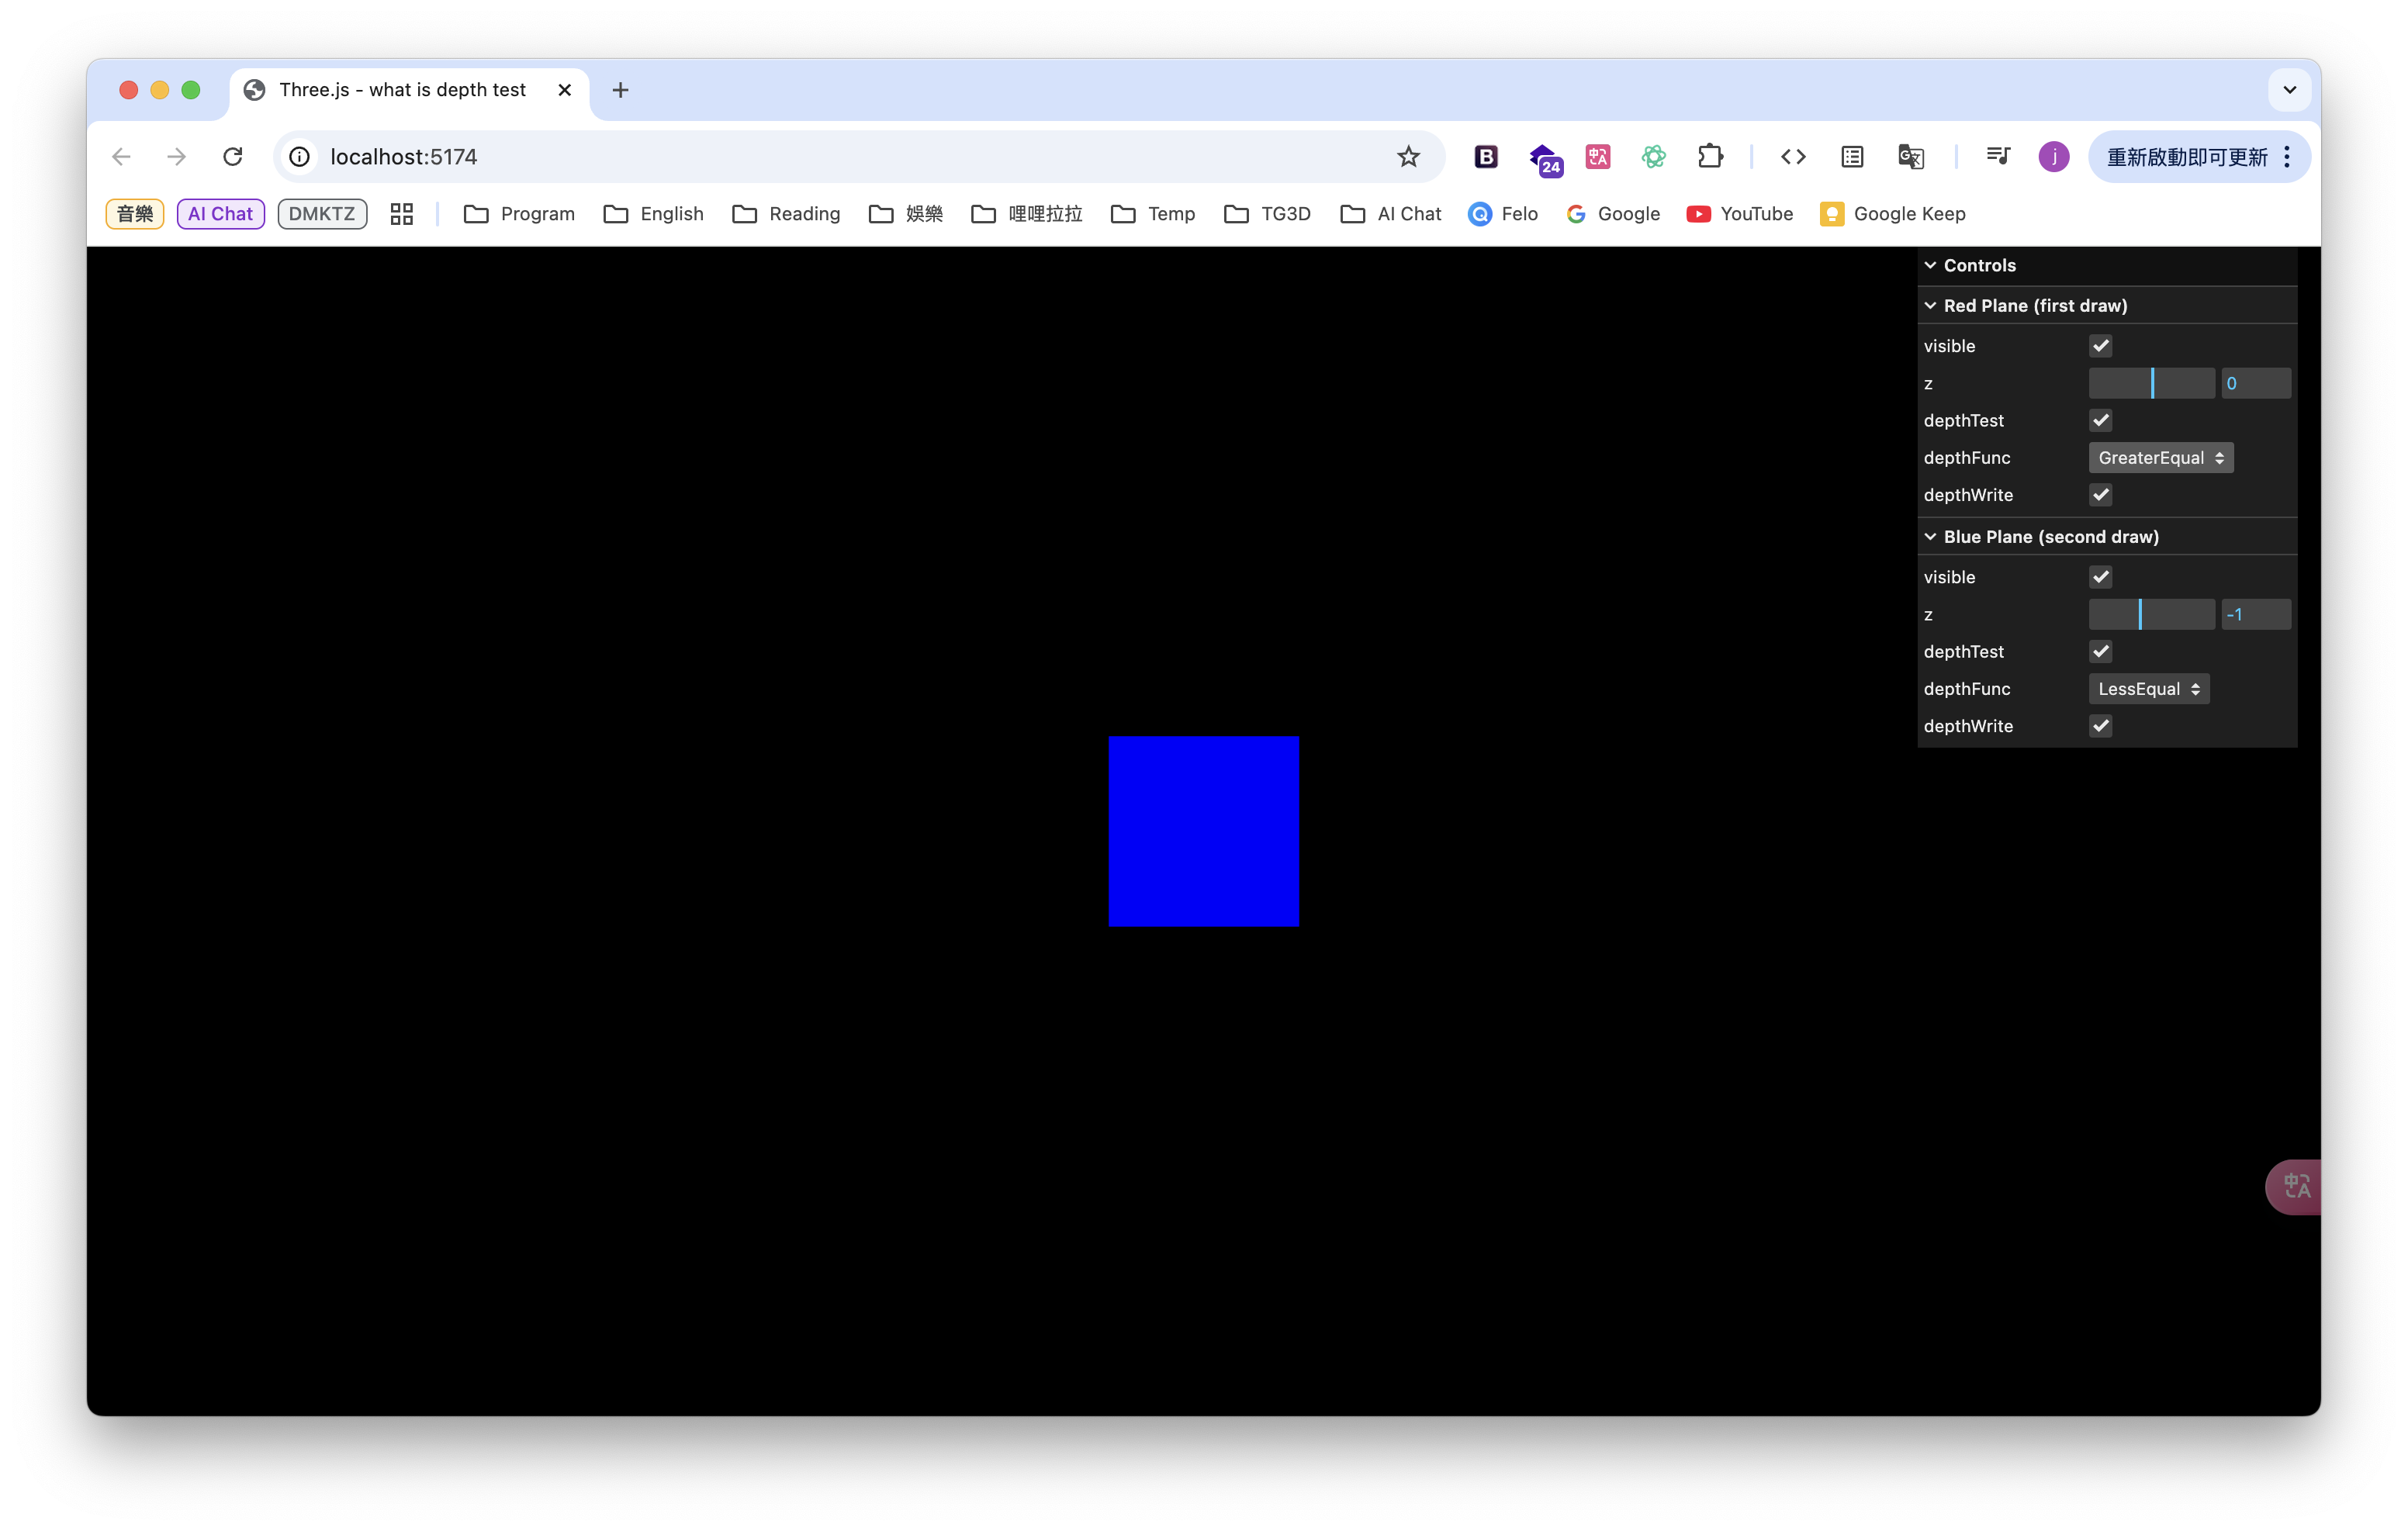Open the tab search dropdown chevron
Viewport: 2408px width, 1531px height.
[2290, 90]
